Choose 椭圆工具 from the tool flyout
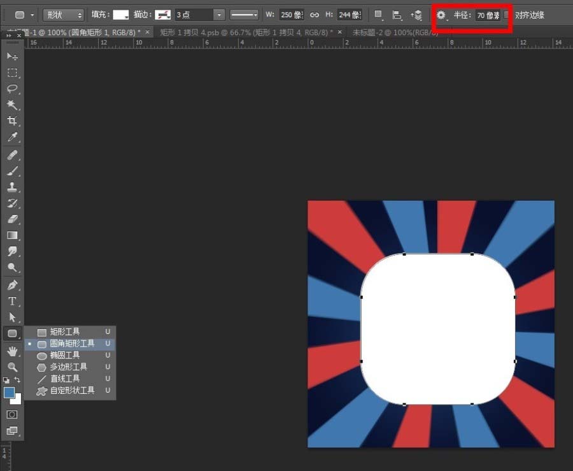This screenshot has width=573, height=471. coord(64,355)
